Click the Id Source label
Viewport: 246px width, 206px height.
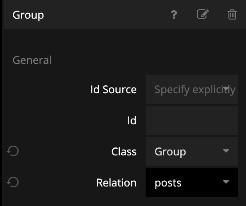click(113, 89)
